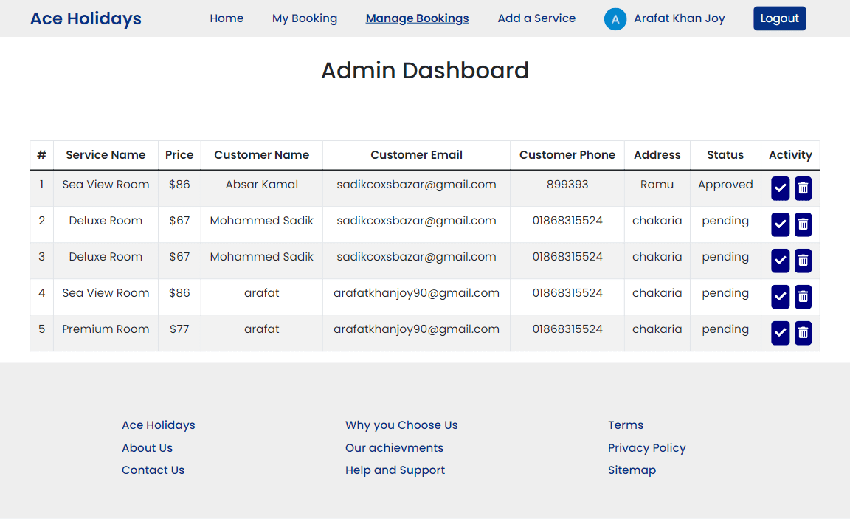Approve arafat's Sea View Room booking
Image resolution: width=850 pixels, height=519 pixels.
click(780, 297)
